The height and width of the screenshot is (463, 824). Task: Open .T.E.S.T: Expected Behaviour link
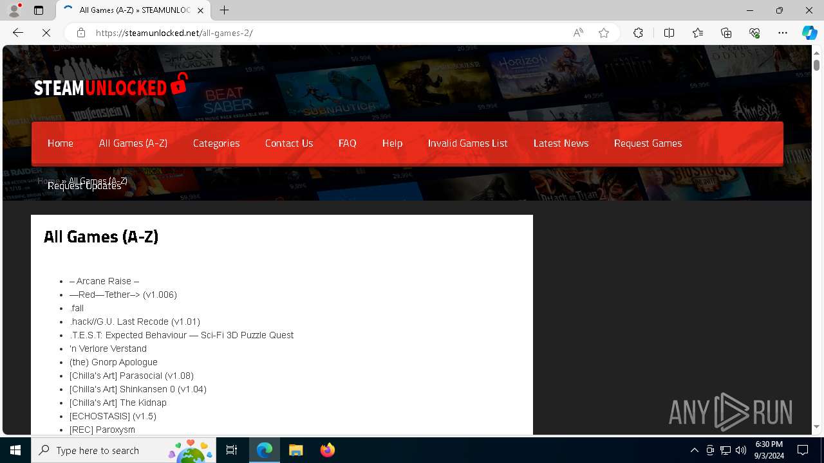tap(182, 335)
